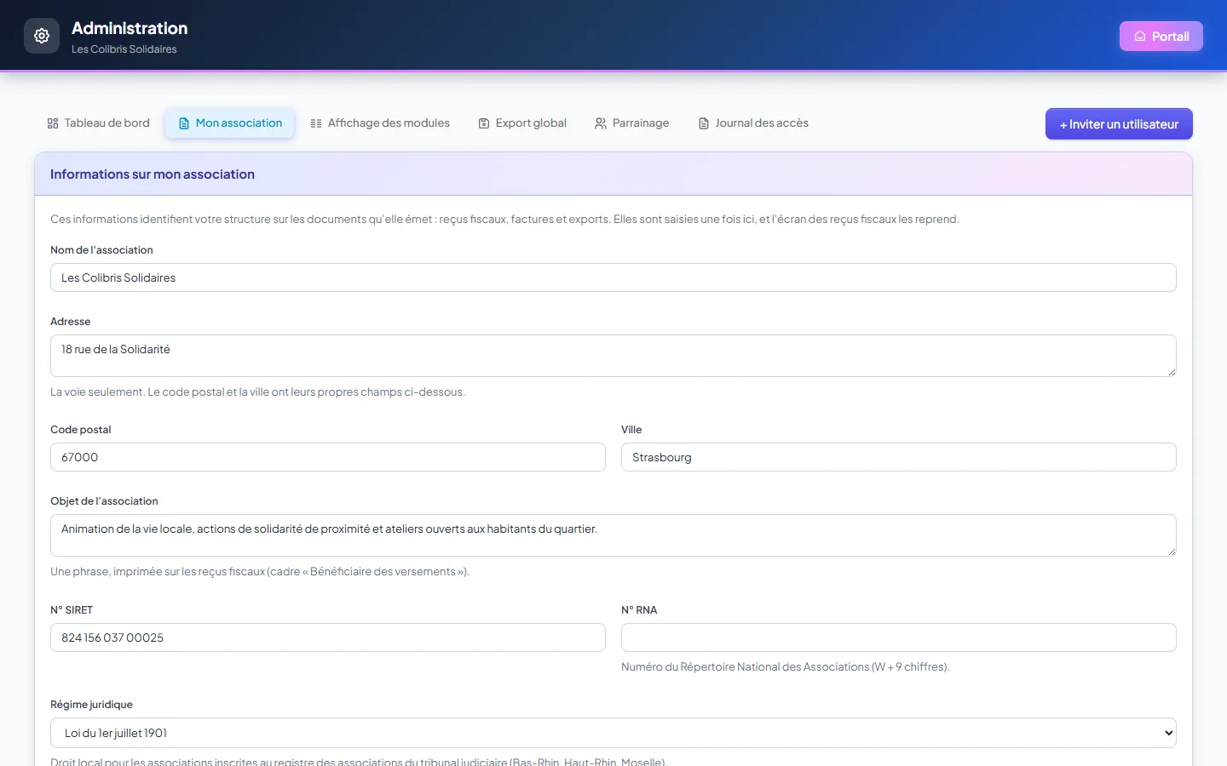1227x766 pixels.
Task: Focus the Nom de l'association field
Action: point(613,277)
